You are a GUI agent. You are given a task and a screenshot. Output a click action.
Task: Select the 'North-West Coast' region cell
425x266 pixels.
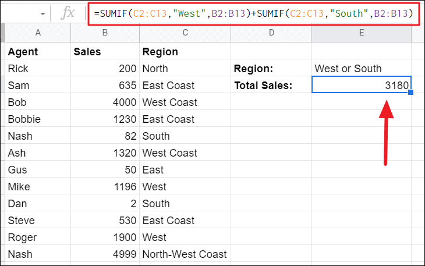pos(185,254)
